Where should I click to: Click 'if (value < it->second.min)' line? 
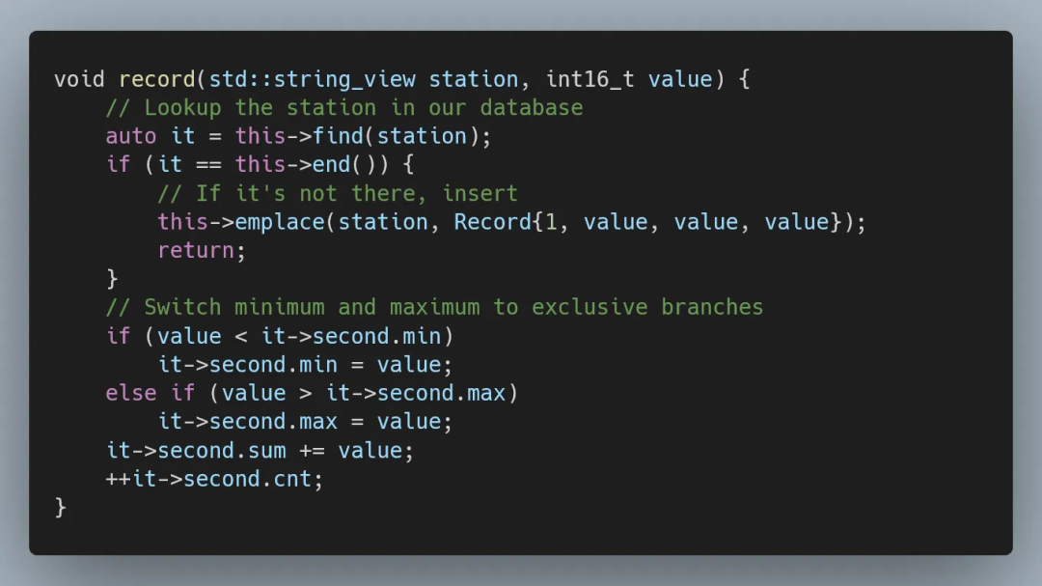(280, 336)
